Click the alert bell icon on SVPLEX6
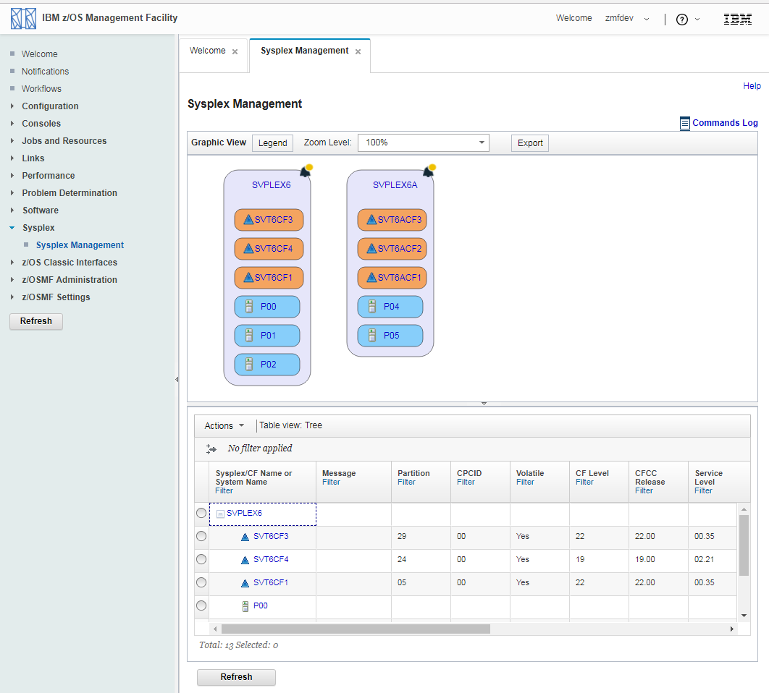The width and height of the screenshot is (769, 693). (306, 171)
